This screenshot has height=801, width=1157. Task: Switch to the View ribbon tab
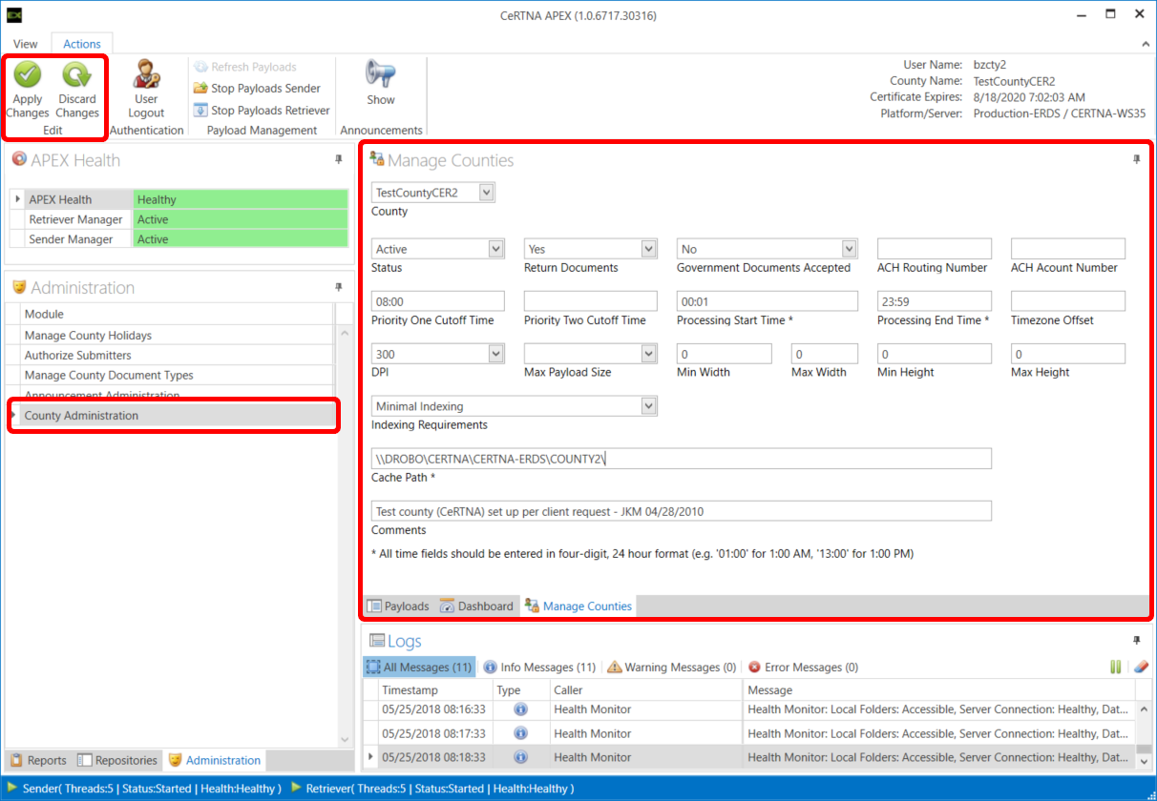point(26,44)
